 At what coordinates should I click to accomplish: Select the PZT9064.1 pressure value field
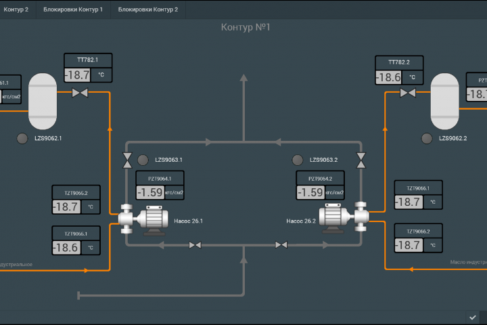(x=150, y=192)
